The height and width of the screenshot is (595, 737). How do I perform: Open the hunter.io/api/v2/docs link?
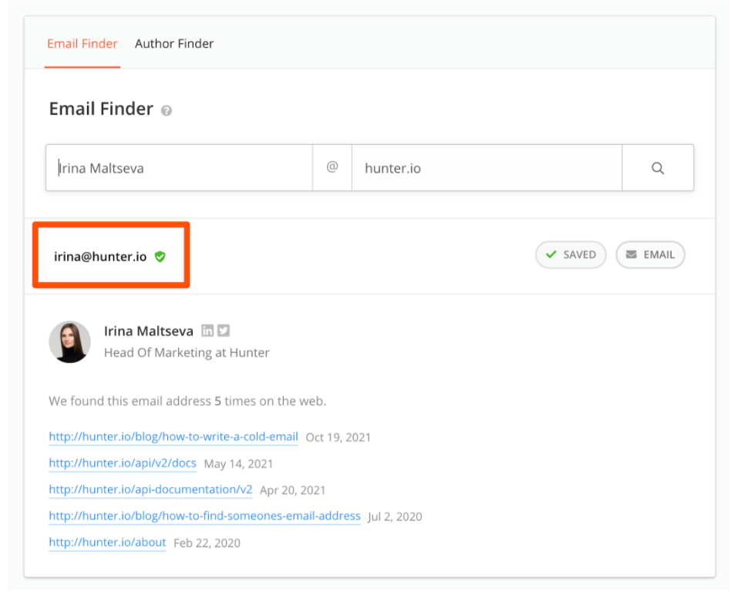pos(123,463)
